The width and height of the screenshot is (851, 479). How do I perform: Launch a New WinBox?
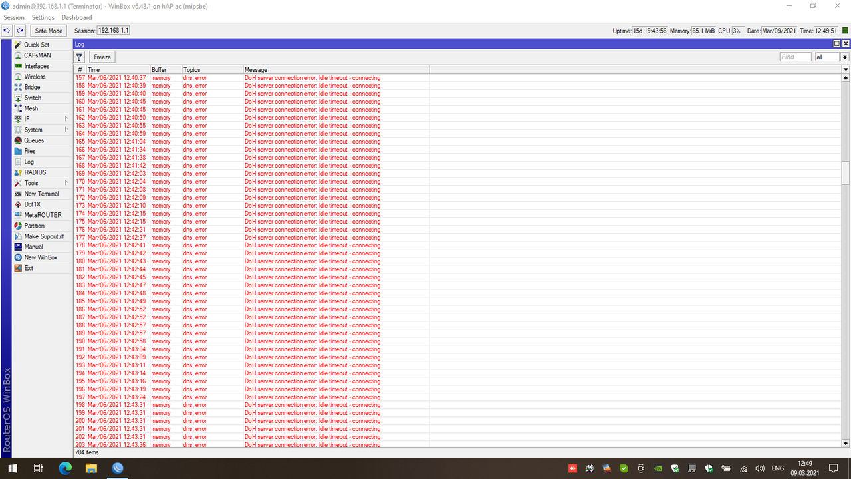(x=42, y=257)
